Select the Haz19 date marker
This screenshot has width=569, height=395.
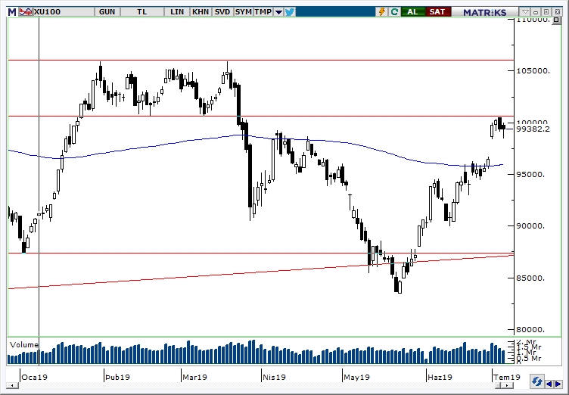[x=440, y=377]
